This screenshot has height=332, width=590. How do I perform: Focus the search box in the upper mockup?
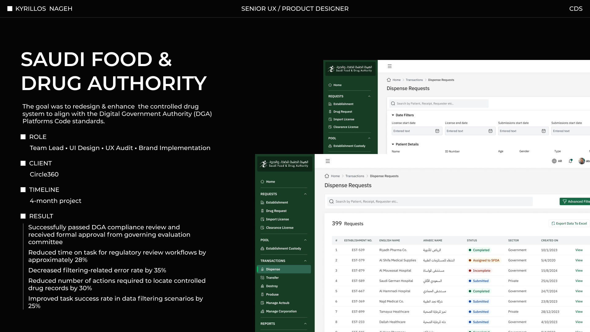439,104
